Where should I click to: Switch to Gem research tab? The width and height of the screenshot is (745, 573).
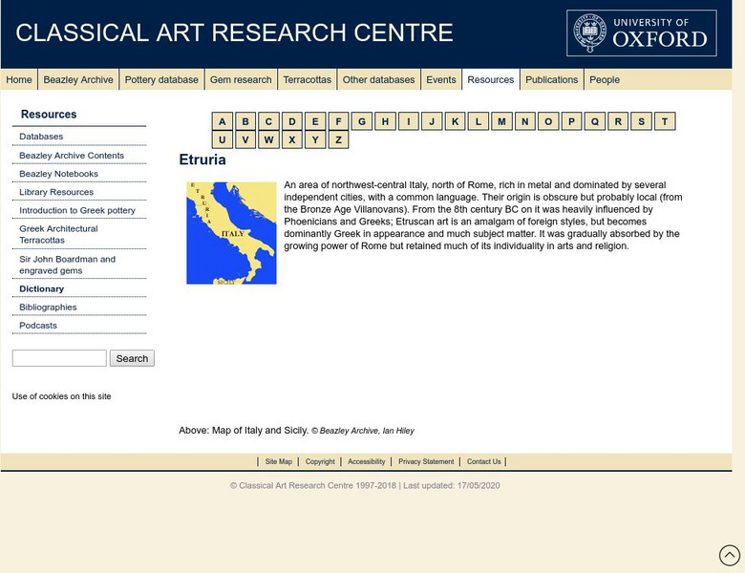point(241,80)
